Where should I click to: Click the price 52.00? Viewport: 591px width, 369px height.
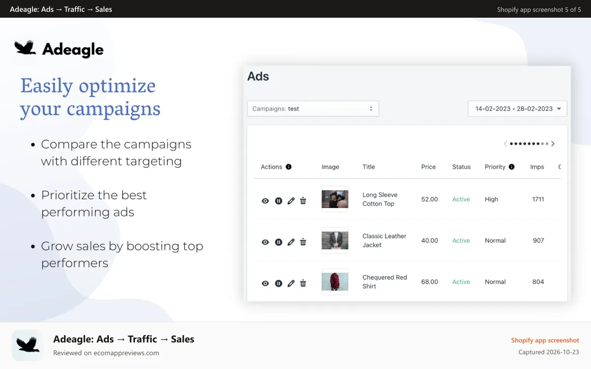click(429, 199)
